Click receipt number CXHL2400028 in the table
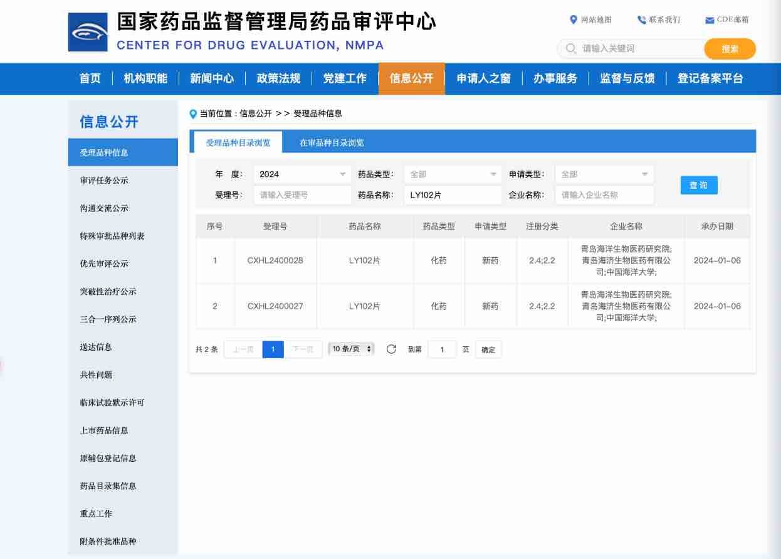 (x=277, y=260)
